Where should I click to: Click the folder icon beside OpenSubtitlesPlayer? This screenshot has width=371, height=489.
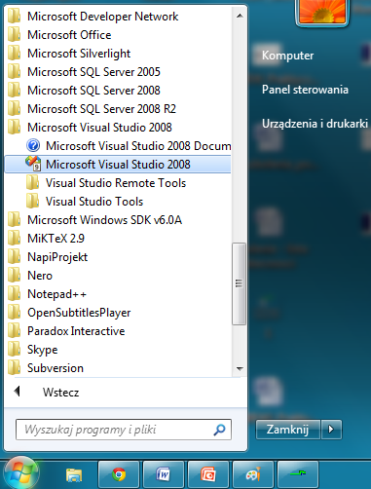point(15,312)
